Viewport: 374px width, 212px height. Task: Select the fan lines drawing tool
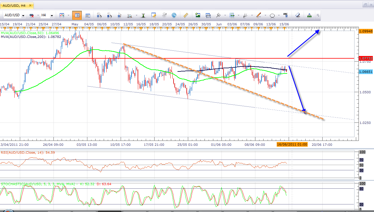click(x=245, y=15)
